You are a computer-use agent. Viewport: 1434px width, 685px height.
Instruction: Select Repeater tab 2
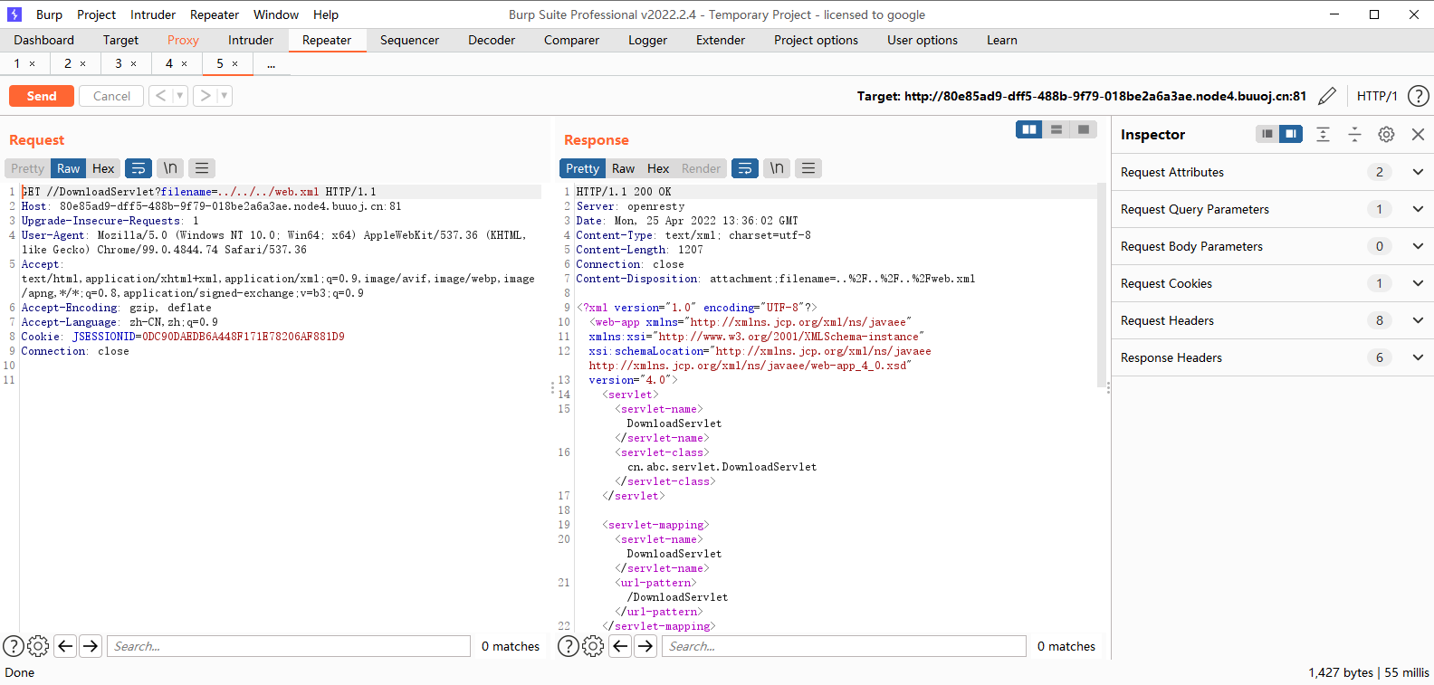pyautogui.click(x=67, y=63)
